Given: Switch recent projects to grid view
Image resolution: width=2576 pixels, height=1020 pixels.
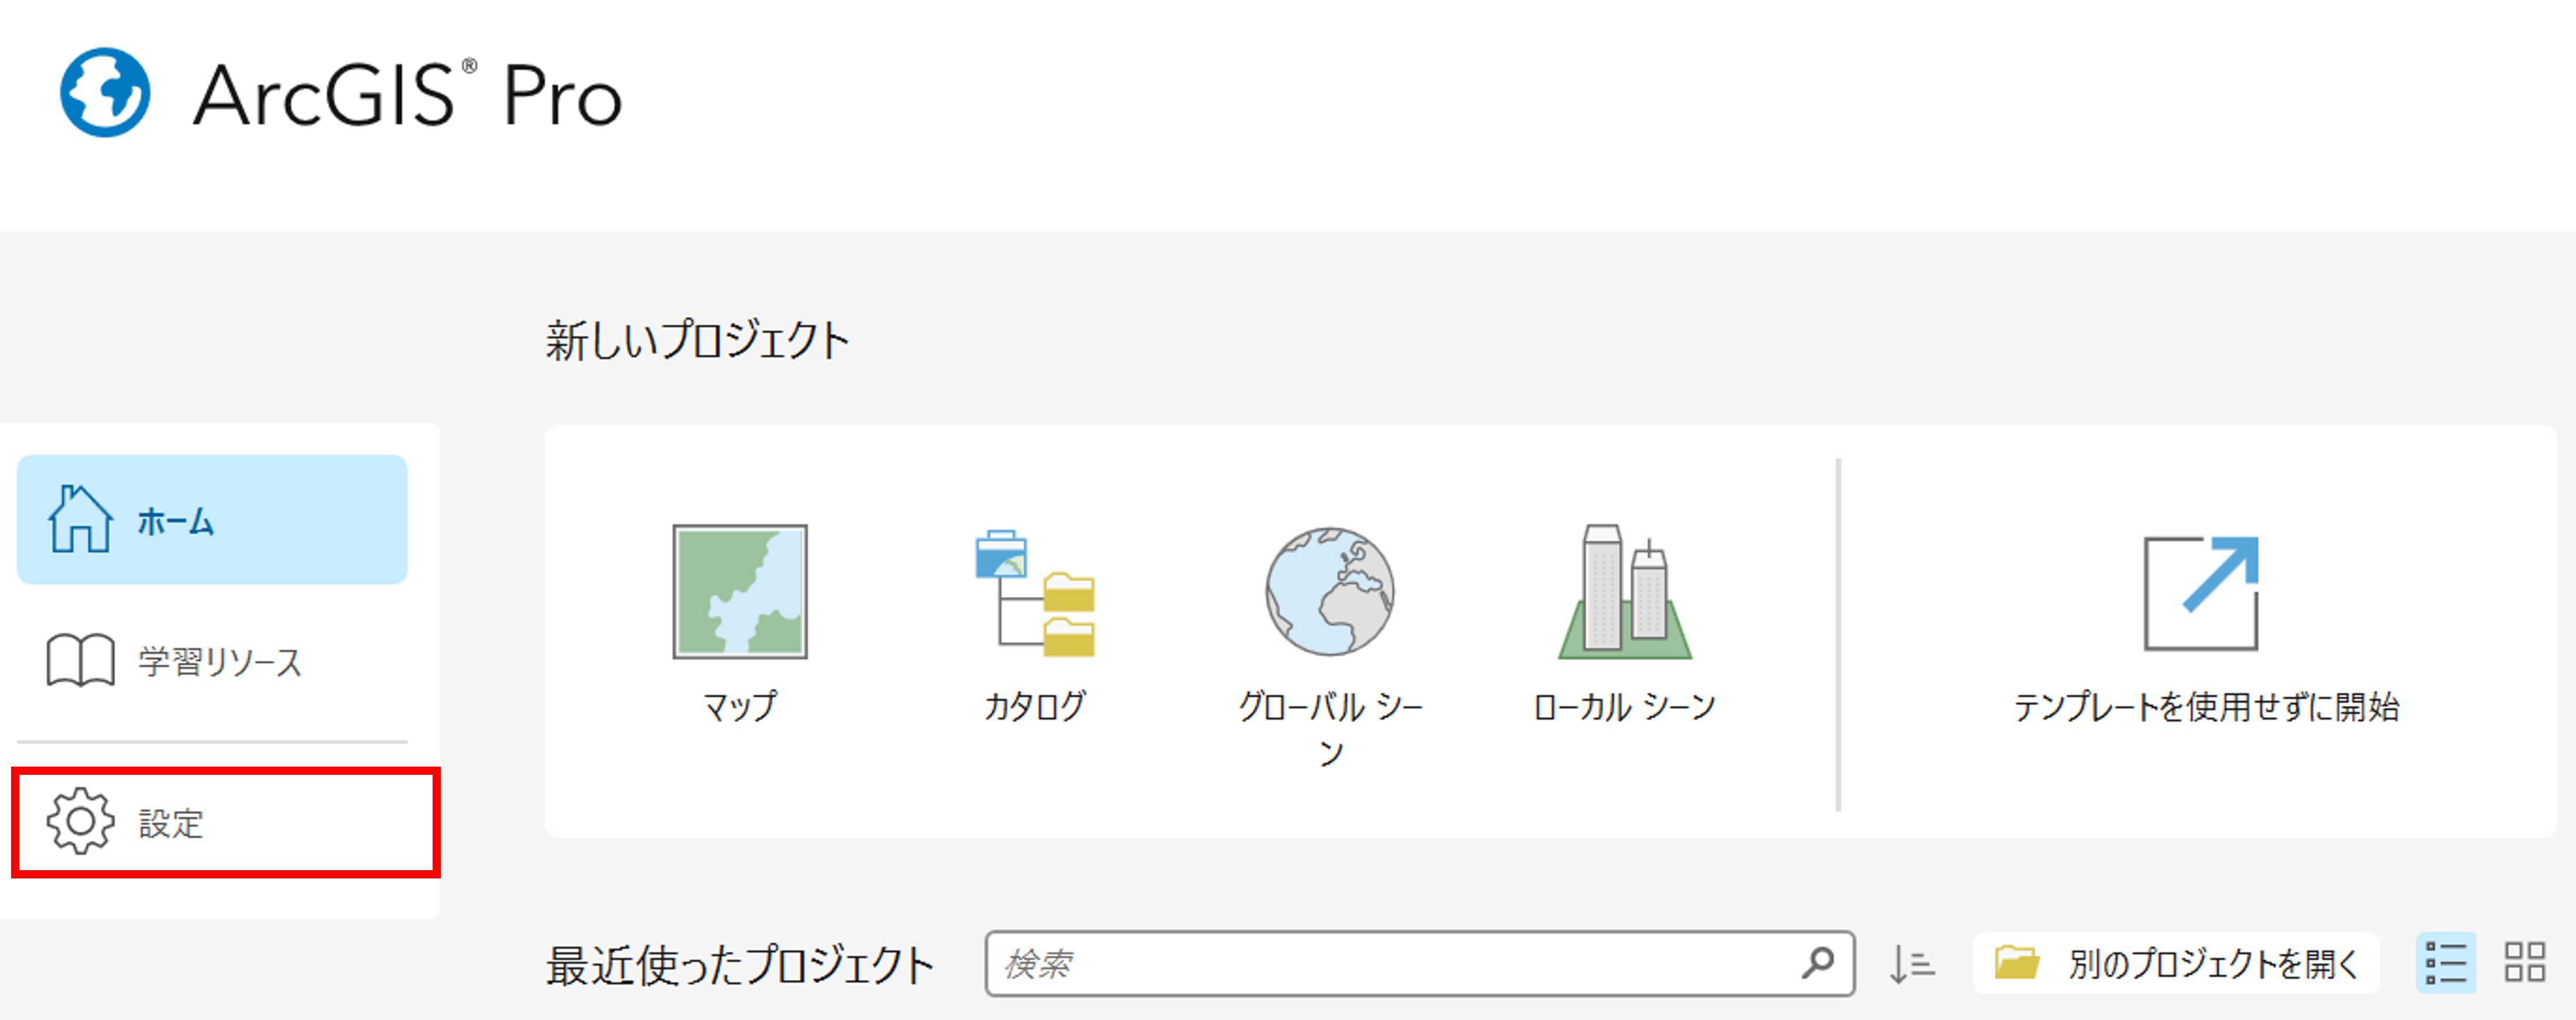Looking at the screenshot, I should tap(2524, 963).
